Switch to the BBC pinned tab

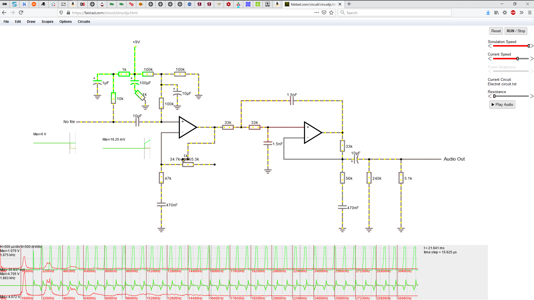coord(5,4)
